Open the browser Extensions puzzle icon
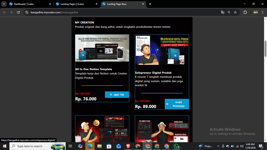267x150 pixels. pyautogui.click(x=245, y=12)
